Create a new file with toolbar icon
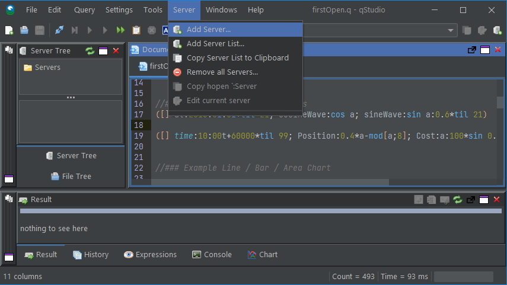 (9, 30)
